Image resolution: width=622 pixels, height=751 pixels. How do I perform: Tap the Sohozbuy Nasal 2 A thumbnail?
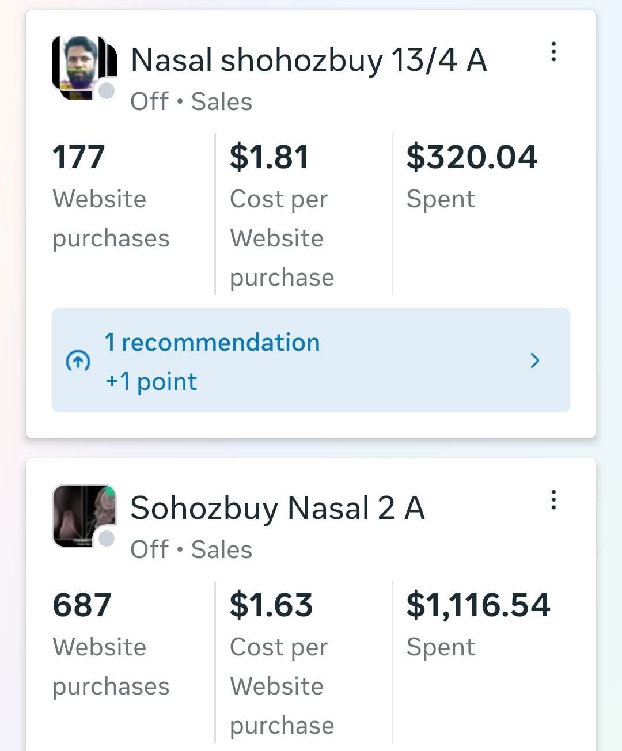[x=82, y=514]
